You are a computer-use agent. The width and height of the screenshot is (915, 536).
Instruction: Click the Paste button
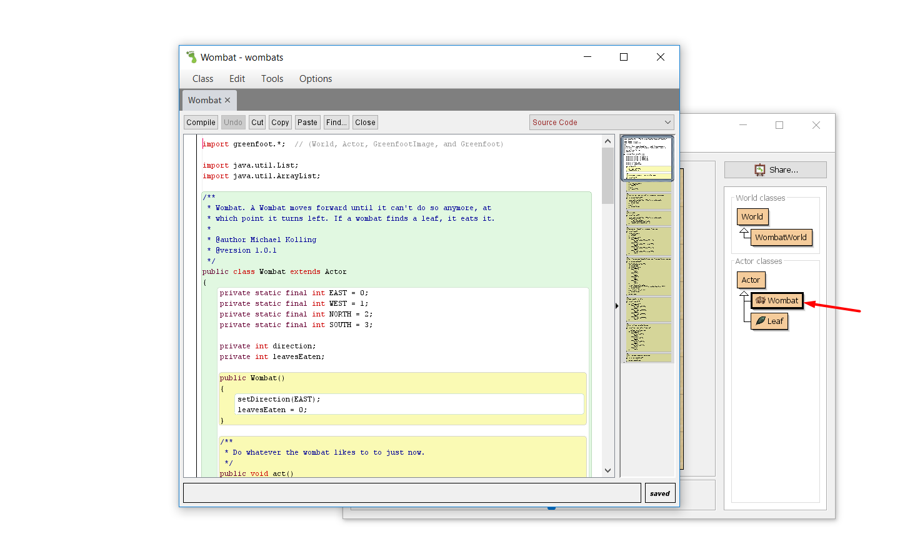click(x=307, y=123)
